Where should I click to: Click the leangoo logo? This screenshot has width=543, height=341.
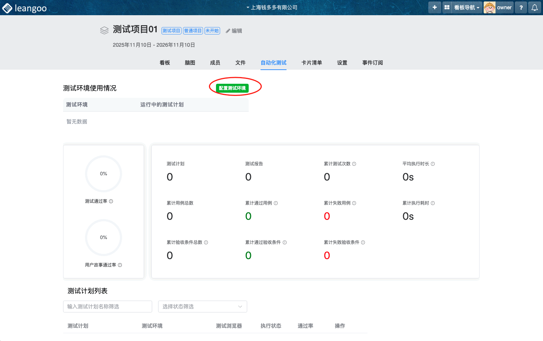coord(24,8)
